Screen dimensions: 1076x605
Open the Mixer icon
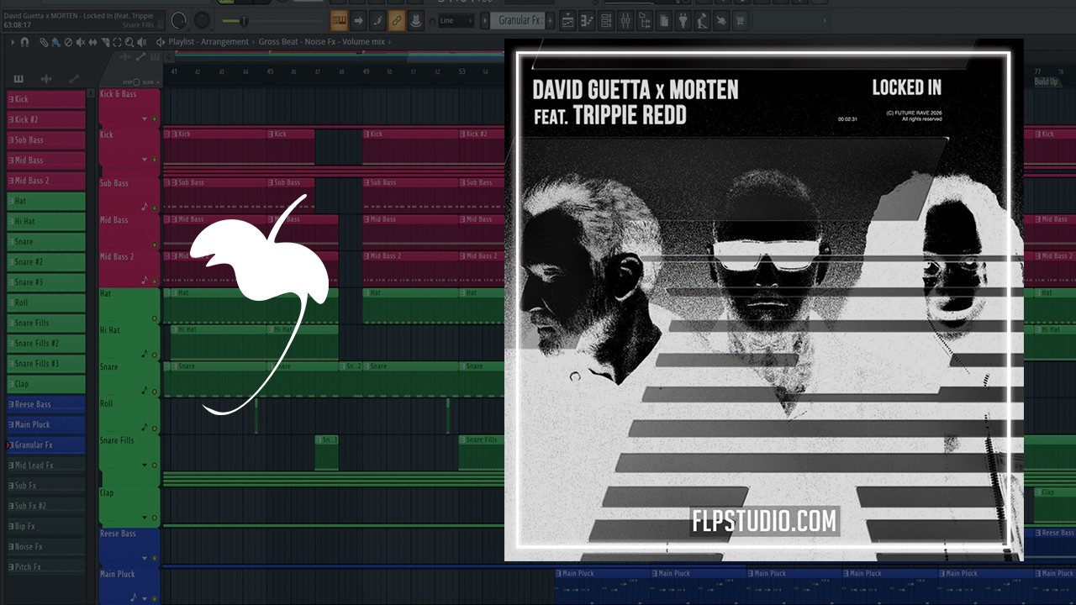(x=625, y=20)
